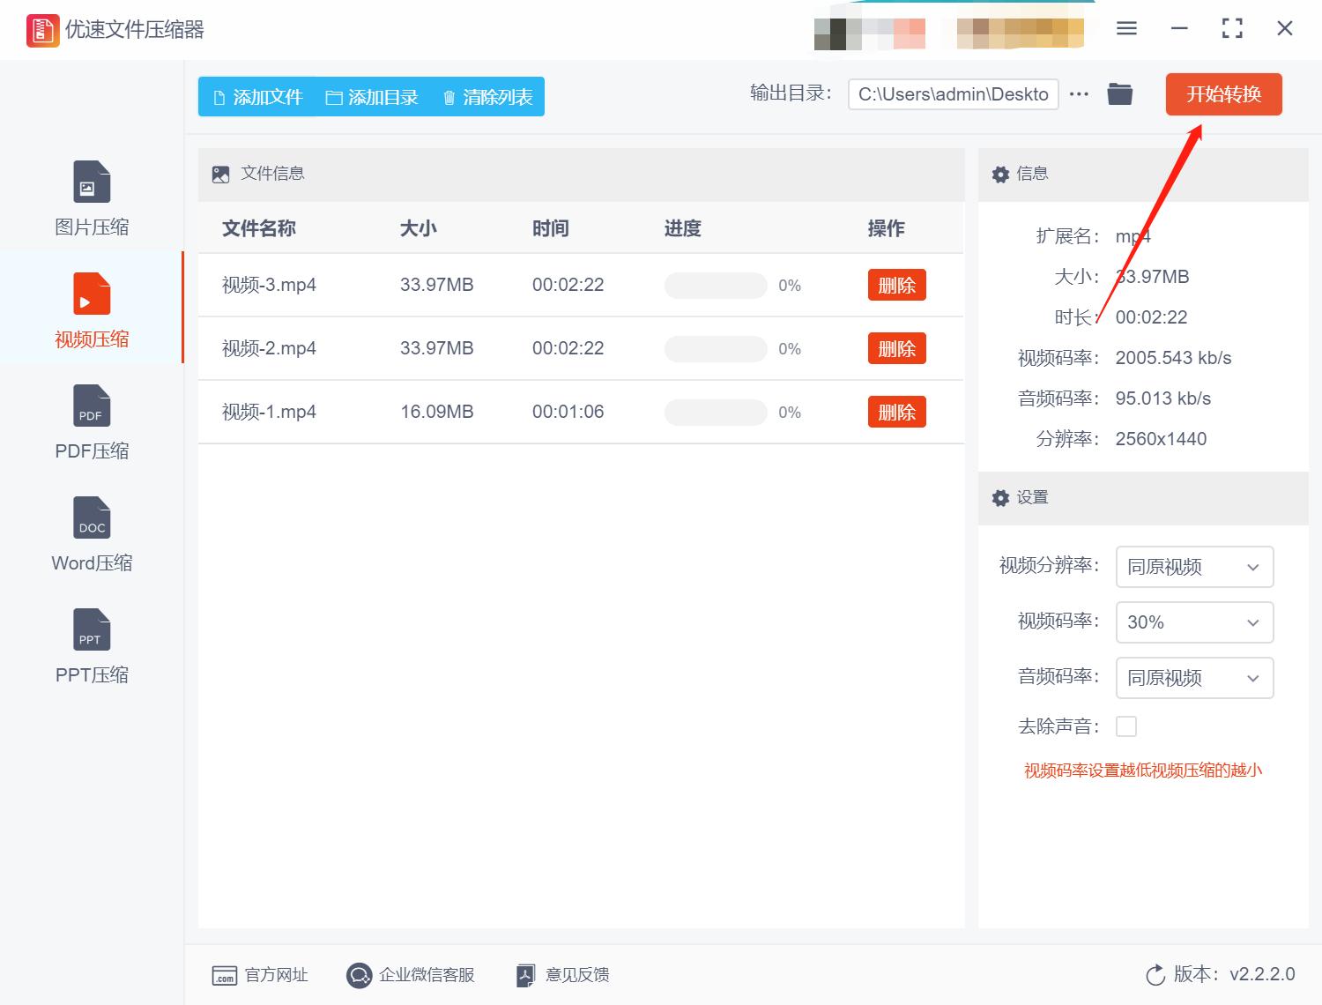
Task: Contact 企业微信客服 via the footer icon
Action: coord(359,975)
